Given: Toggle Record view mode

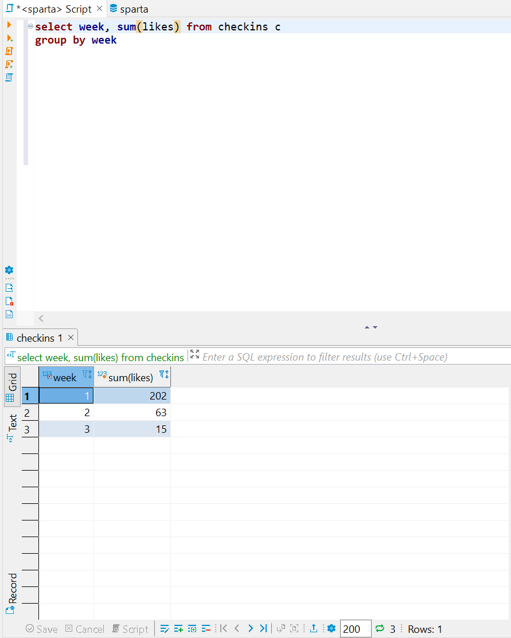Looking at the screenshot, I should (12, 593).
